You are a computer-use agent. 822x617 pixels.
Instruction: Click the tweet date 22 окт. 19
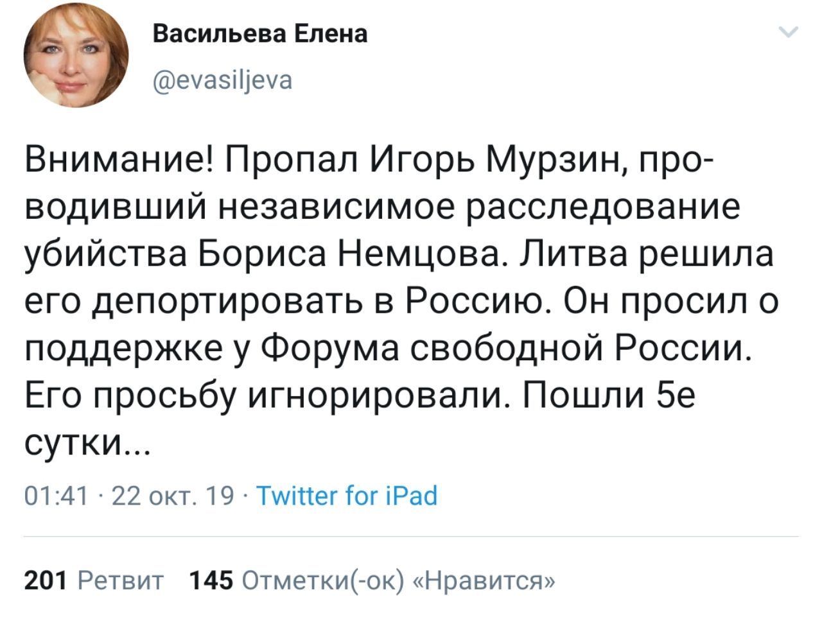(173, 496)
